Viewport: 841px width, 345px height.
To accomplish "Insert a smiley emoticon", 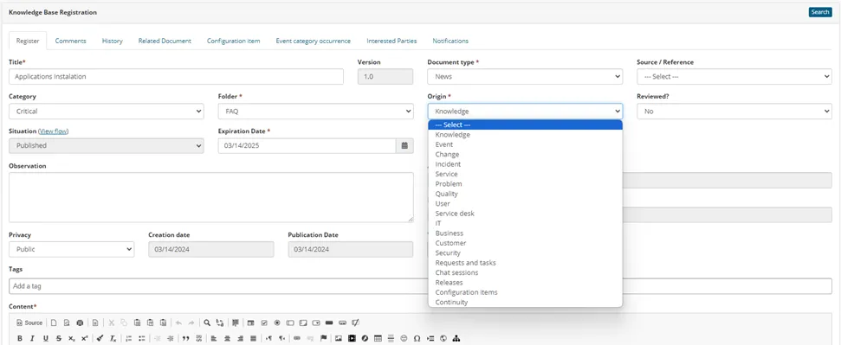I will 404,338.
